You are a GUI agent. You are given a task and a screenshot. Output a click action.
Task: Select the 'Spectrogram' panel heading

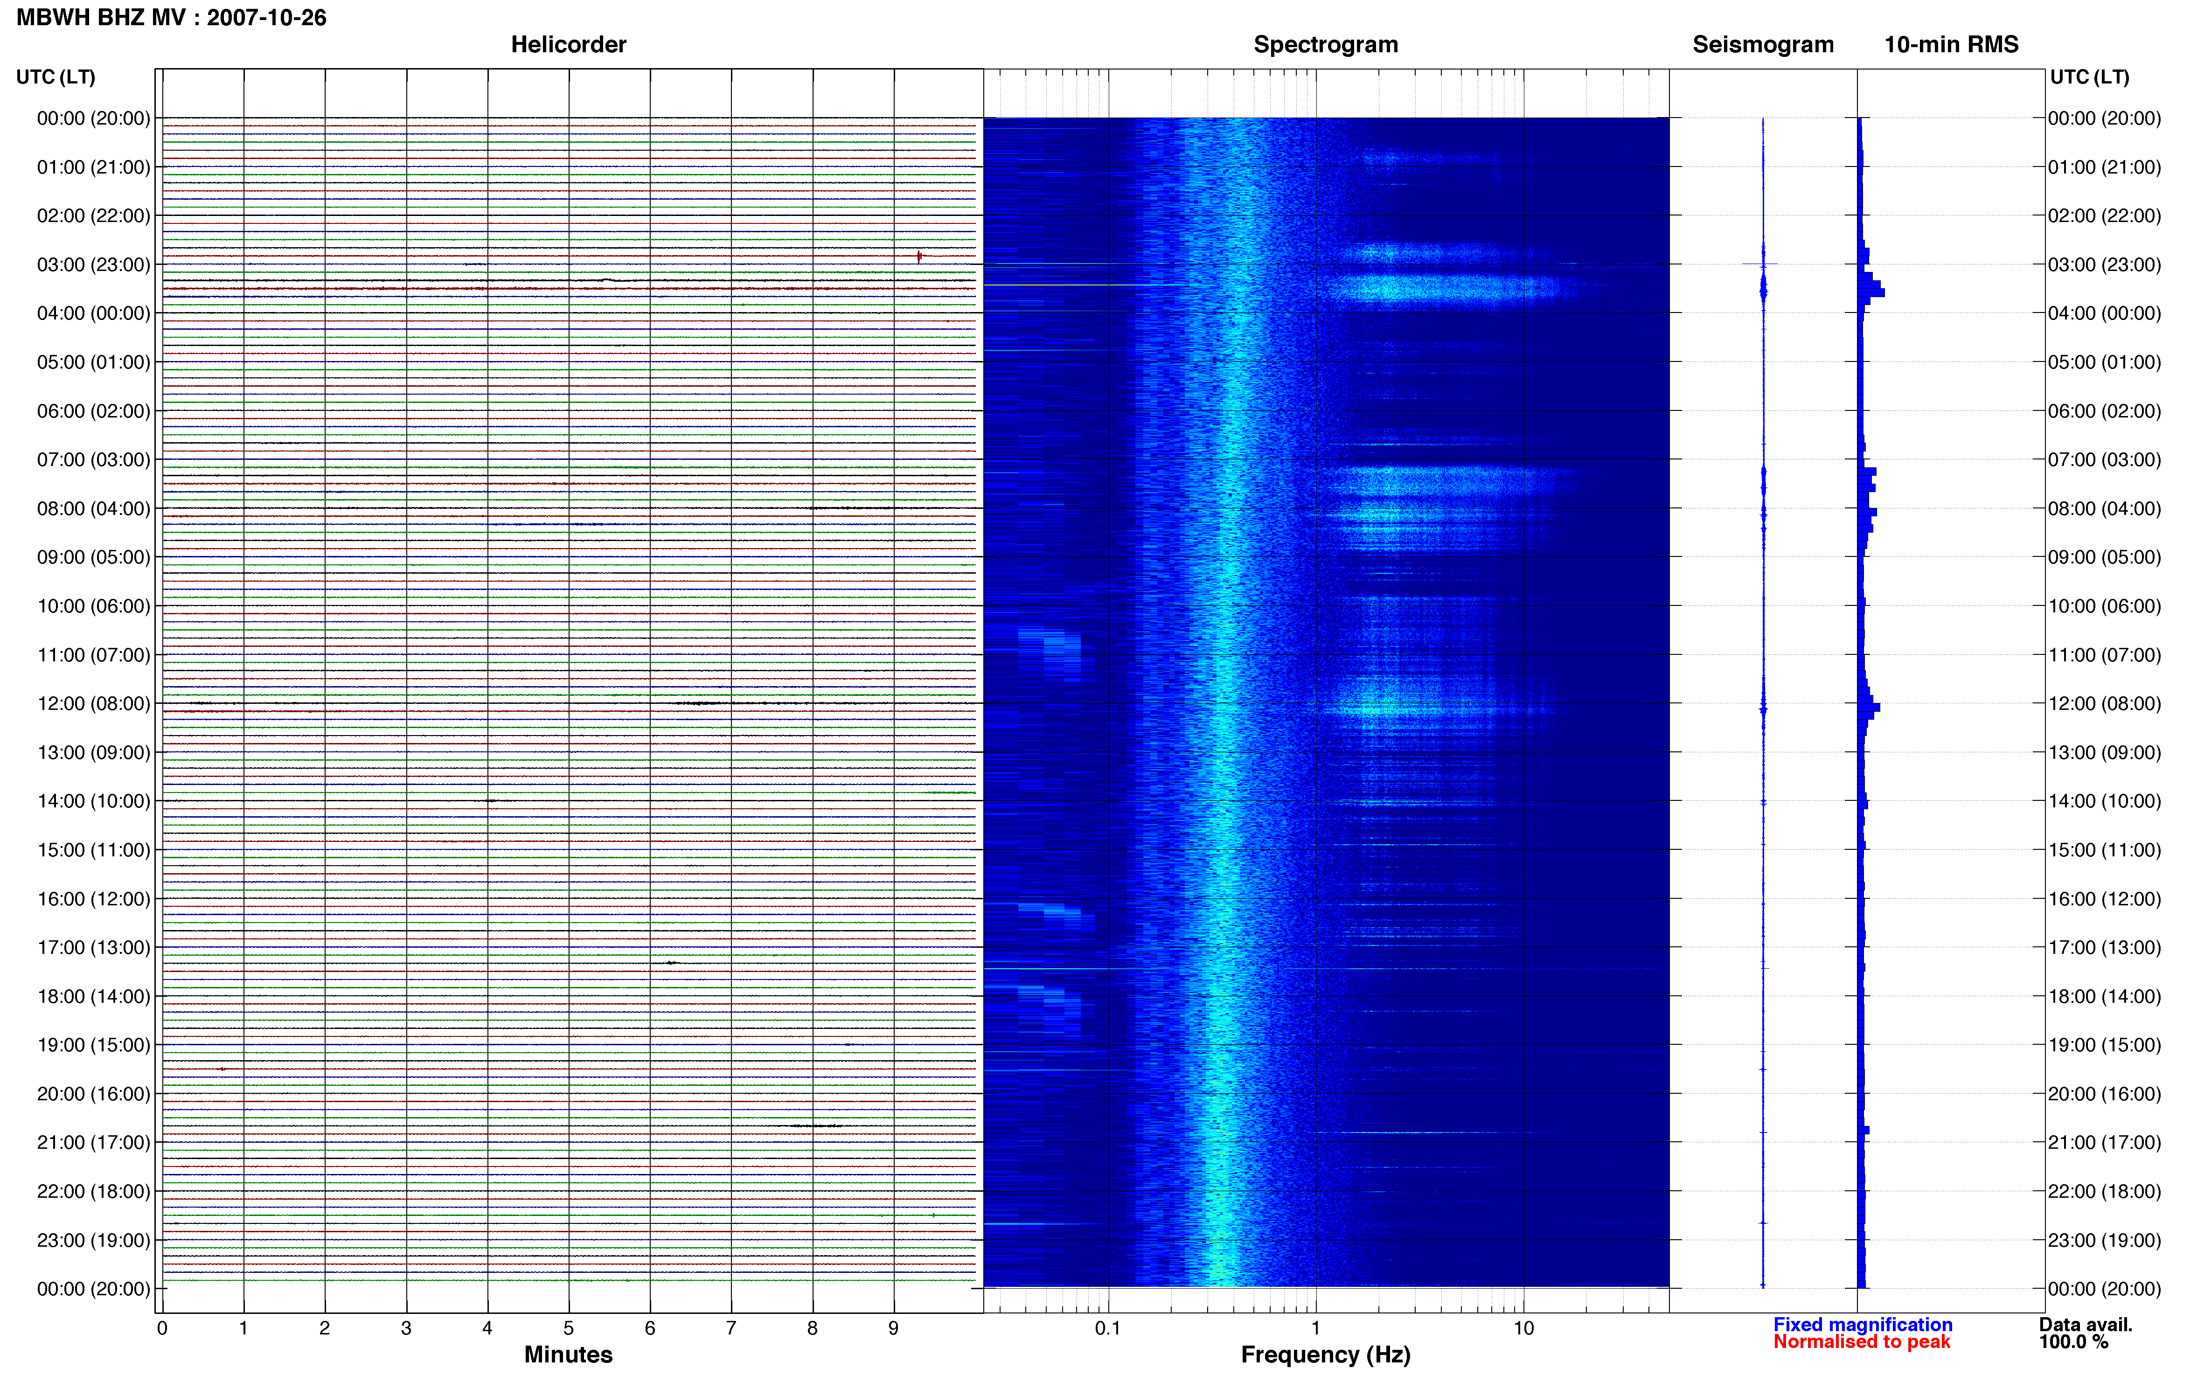click(1325, 45)
